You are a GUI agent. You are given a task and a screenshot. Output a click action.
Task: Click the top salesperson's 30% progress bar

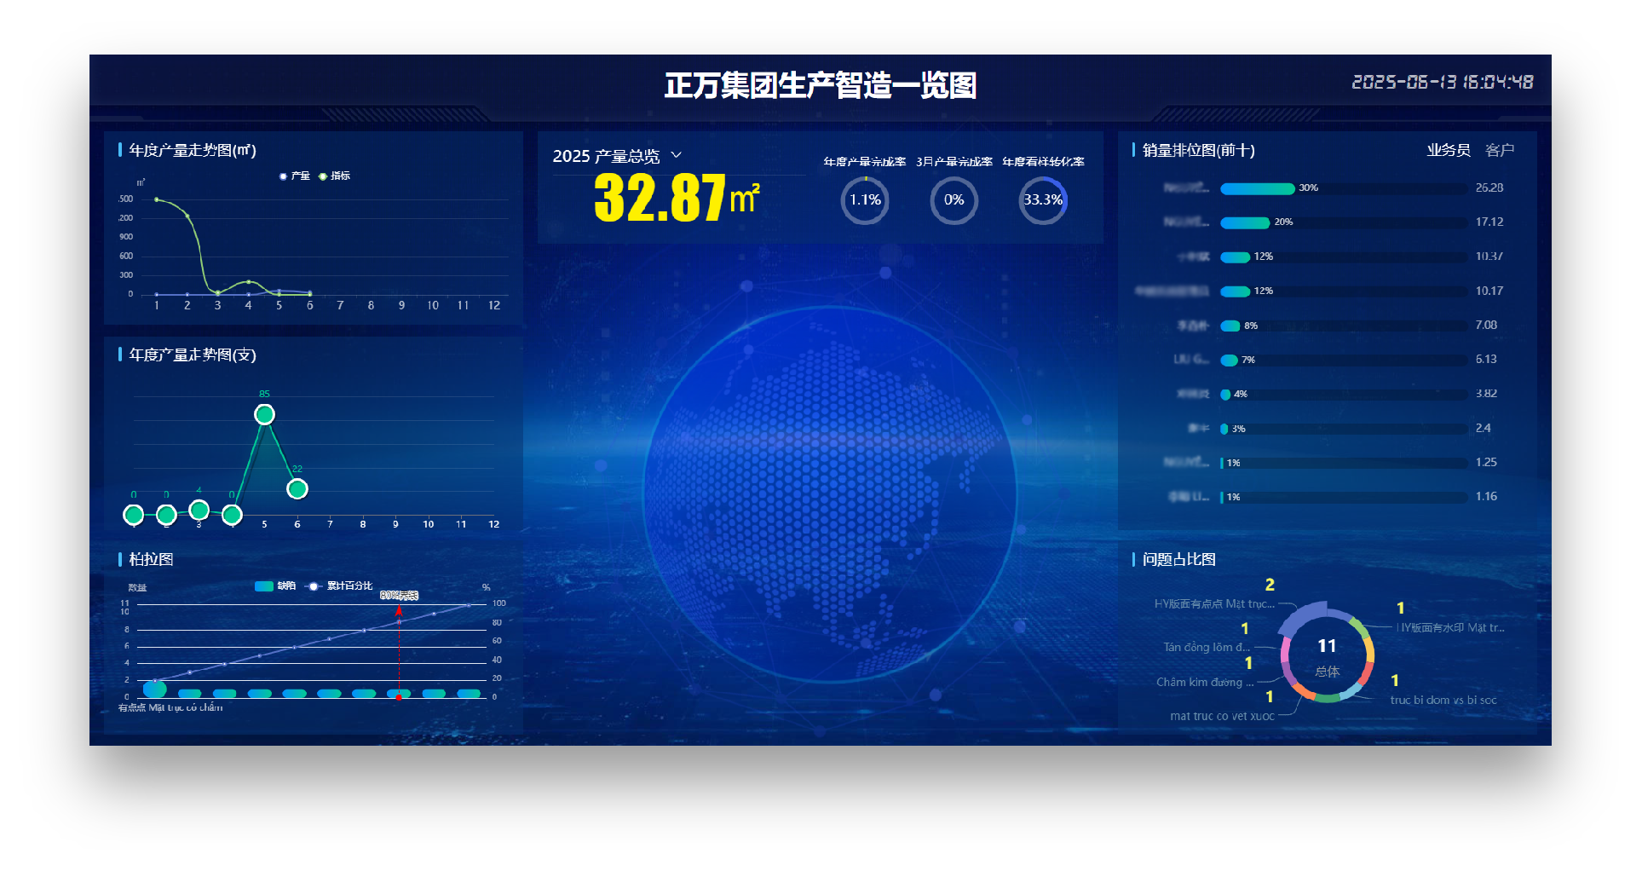tap(1258, 188)
